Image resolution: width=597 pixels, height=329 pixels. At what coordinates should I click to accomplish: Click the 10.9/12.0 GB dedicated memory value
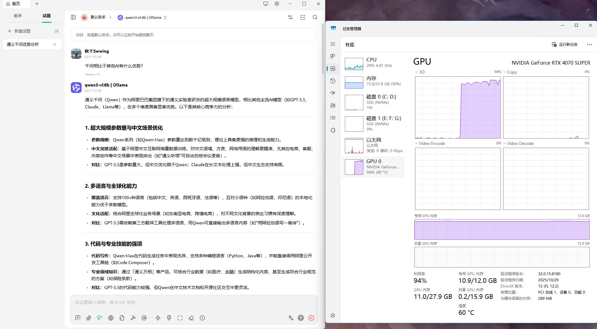pyautogui.click(x=478, y=281)
